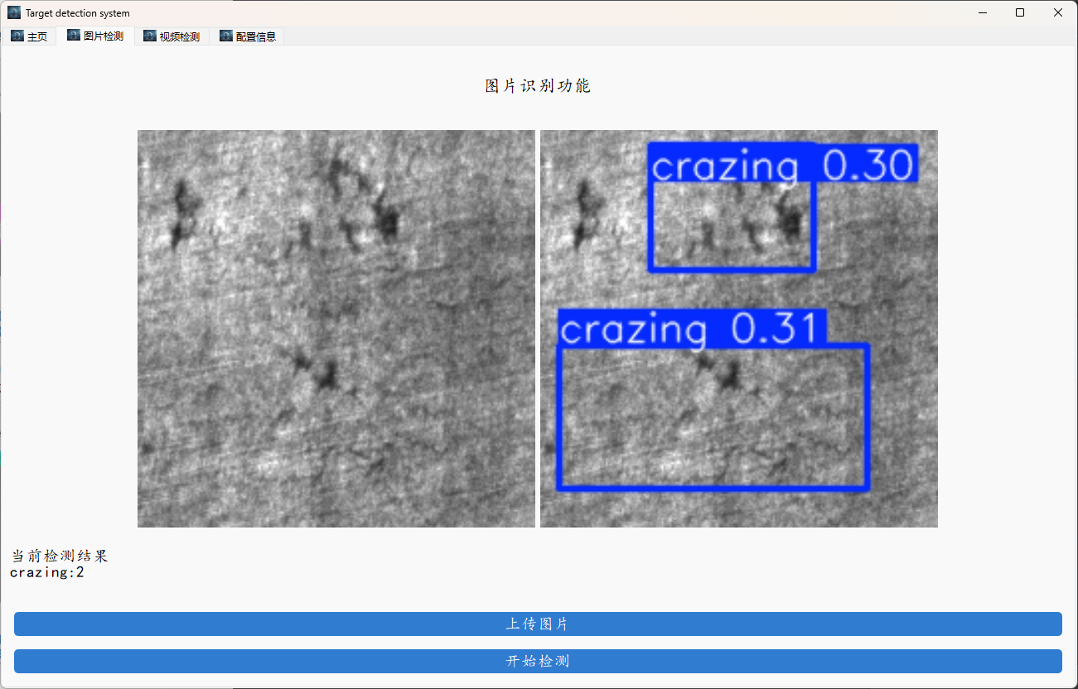Click the application icon in the title bar
The image size is (1078, 689).
(13, 12)
